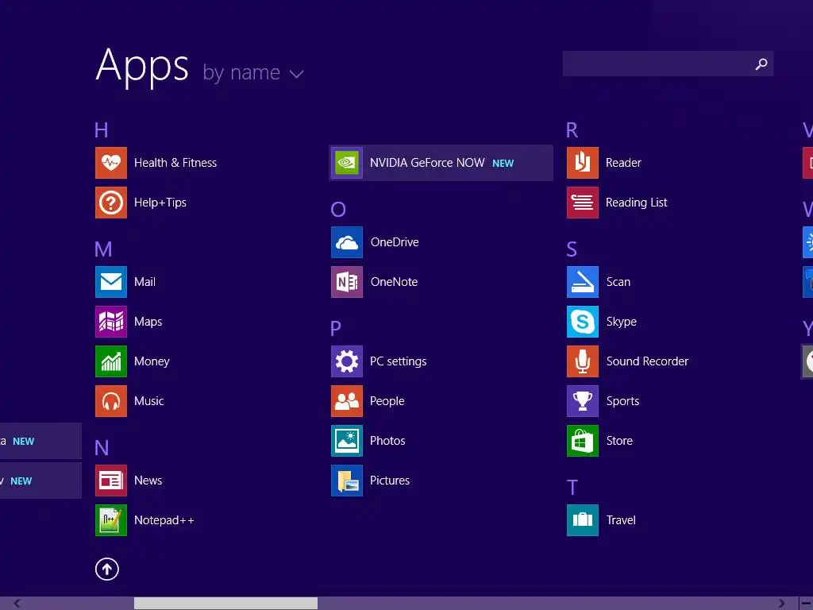Open the Photos app icon
This screenshot has height=610, width=813.
tap(347, 441)
